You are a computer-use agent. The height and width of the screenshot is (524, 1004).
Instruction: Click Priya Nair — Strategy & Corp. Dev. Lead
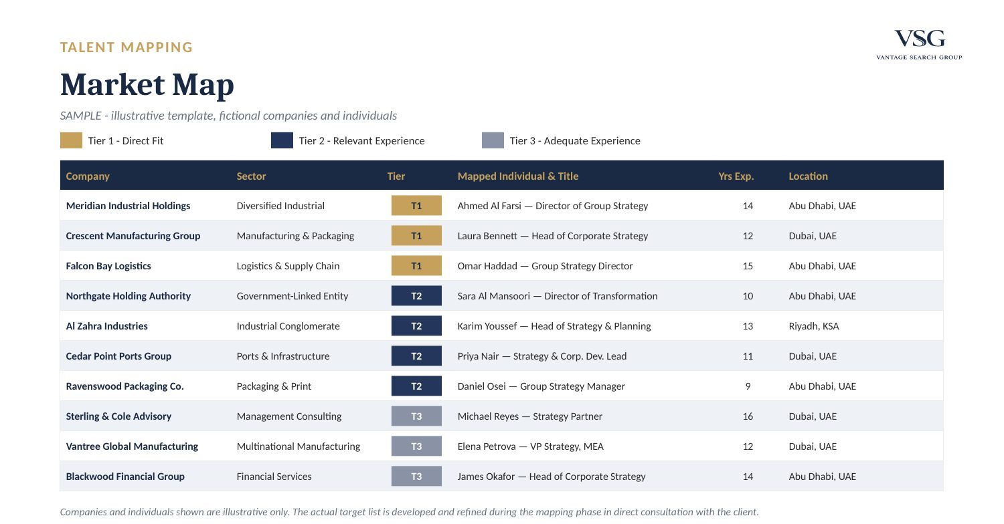tap(542, 356)
